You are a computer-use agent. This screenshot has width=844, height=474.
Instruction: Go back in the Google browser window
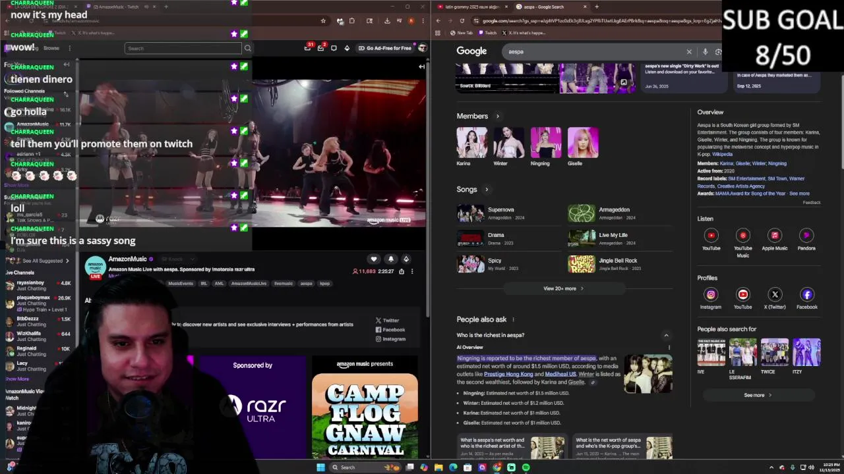(438, 20)
